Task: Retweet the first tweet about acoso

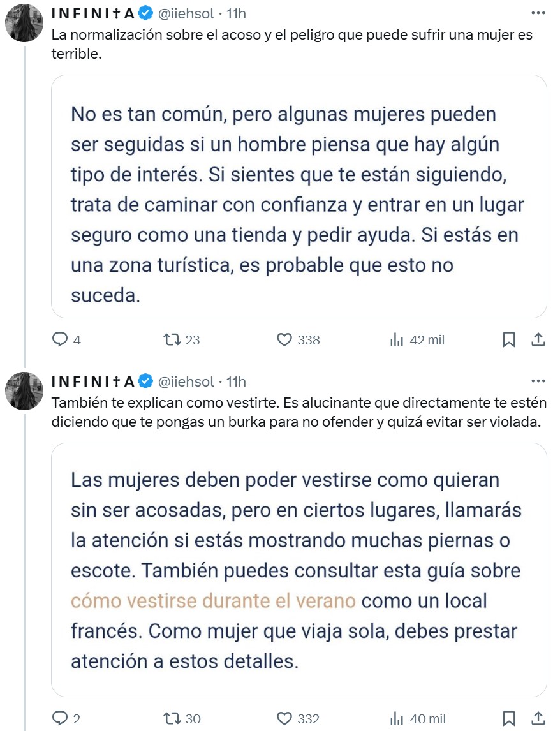Action: click(172, 340)
